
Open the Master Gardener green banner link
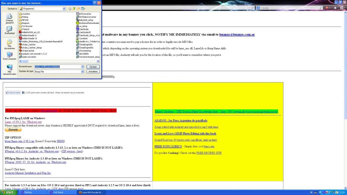pyautogui.click(x=216, y=112)
